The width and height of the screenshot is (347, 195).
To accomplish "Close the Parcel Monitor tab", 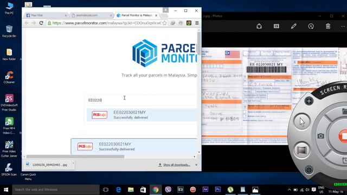I will (156, 16).
